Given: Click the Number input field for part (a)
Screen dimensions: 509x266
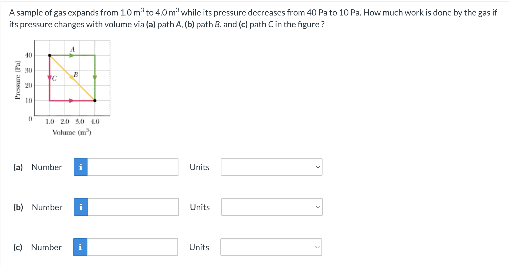Looking at the screenshot, I should pos(133,167).
